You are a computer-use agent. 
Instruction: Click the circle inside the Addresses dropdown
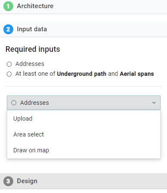pos(14,103)
